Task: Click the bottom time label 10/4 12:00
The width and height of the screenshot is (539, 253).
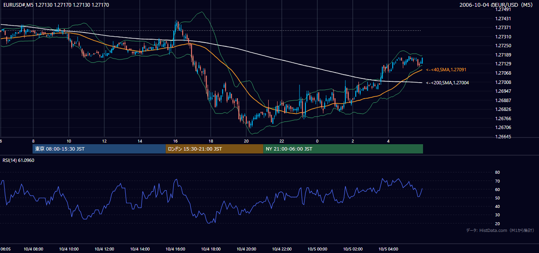Action: point(104,249)
